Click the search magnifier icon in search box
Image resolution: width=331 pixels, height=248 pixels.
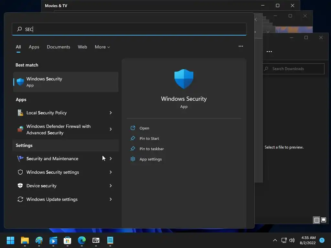click(19, 29)
